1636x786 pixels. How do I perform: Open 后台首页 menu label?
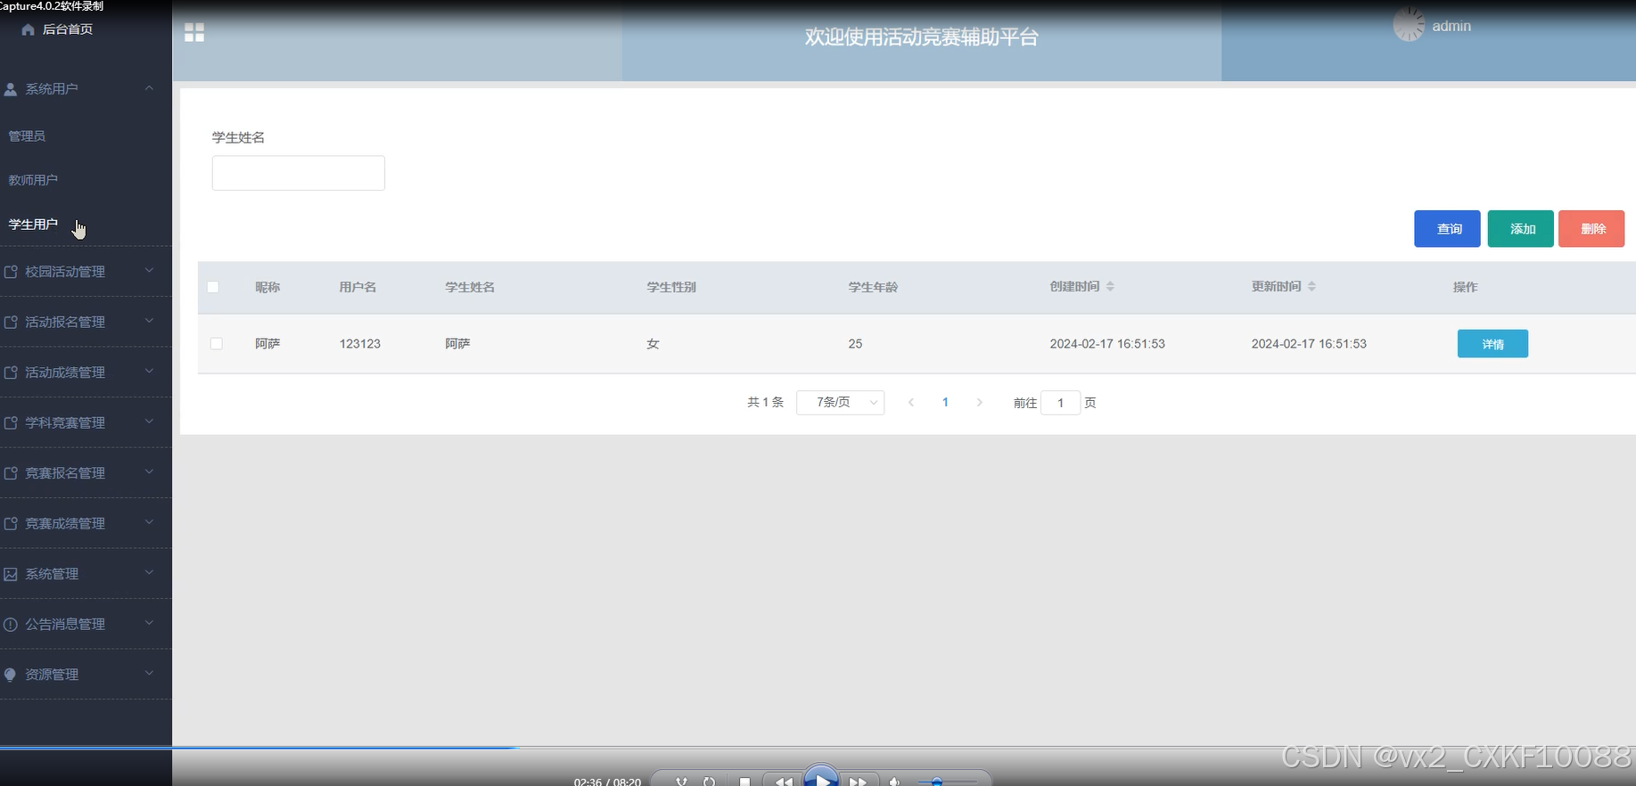coord(68,29)
